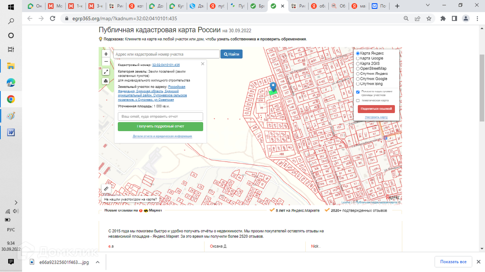
Task: Click the email address input field
Action: [160, 117]
